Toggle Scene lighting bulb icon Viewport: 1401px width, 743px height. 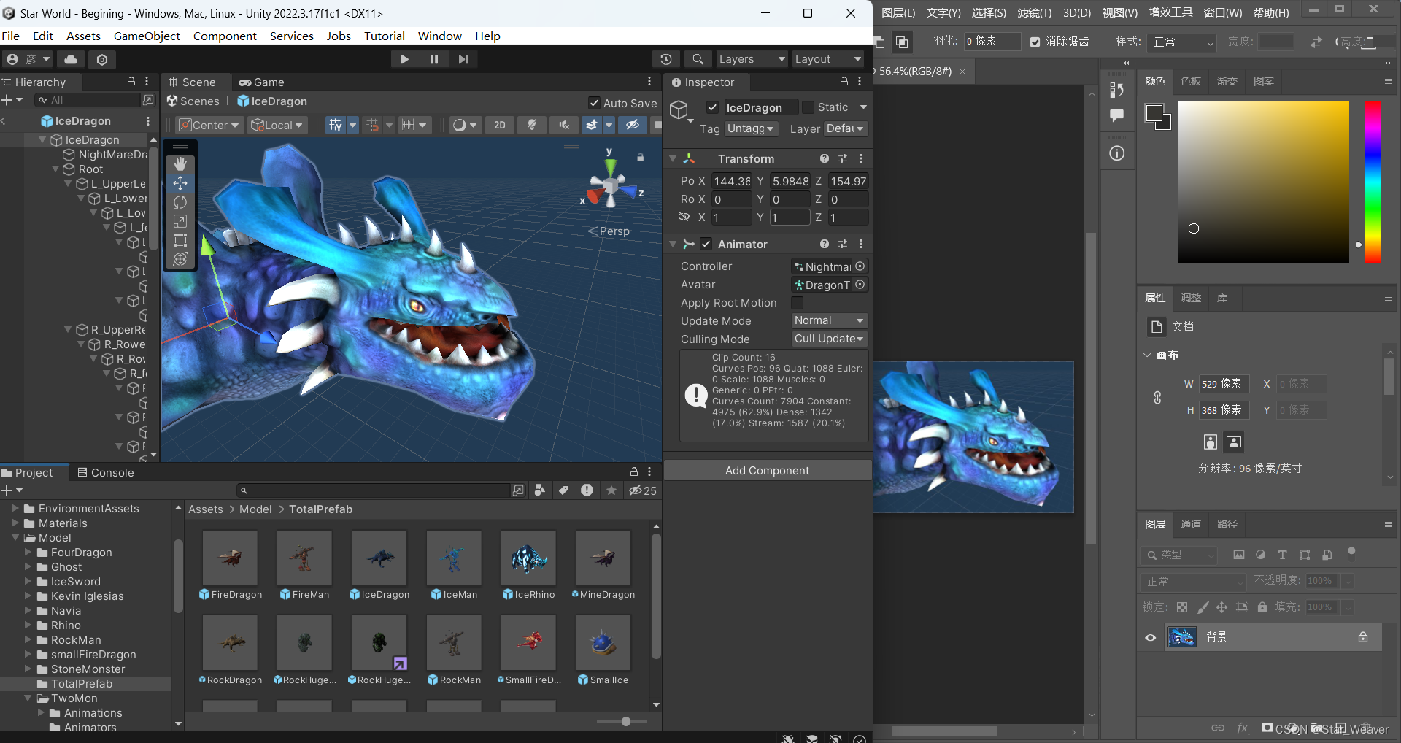click(x=532, y=125)
